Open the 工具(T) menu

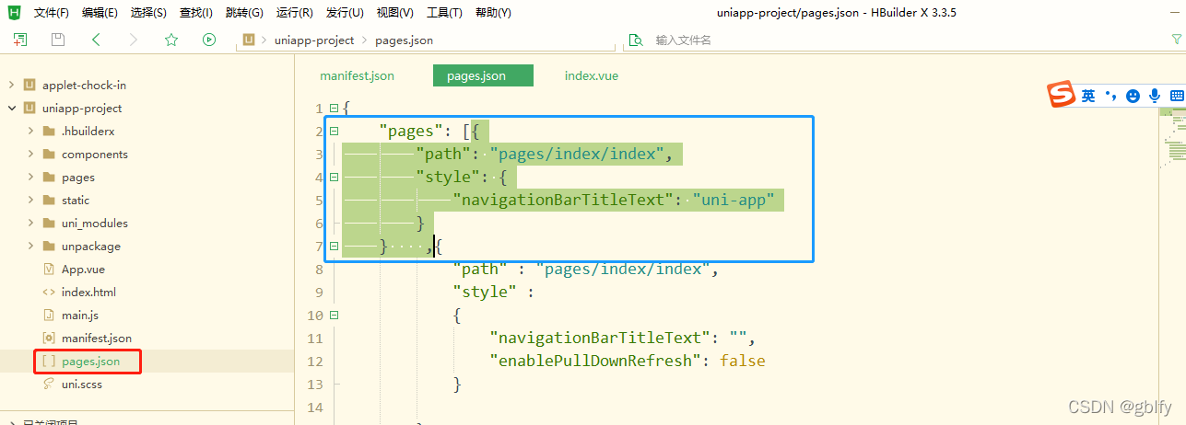pyautogui.click(x=444, y=13)
